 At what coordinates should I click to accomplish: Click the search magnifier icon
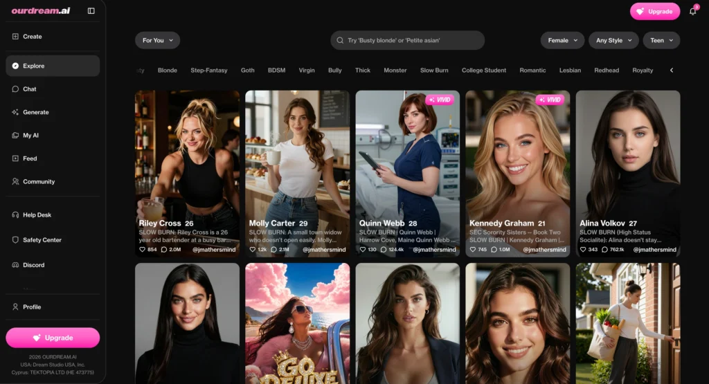click(340, 40)
